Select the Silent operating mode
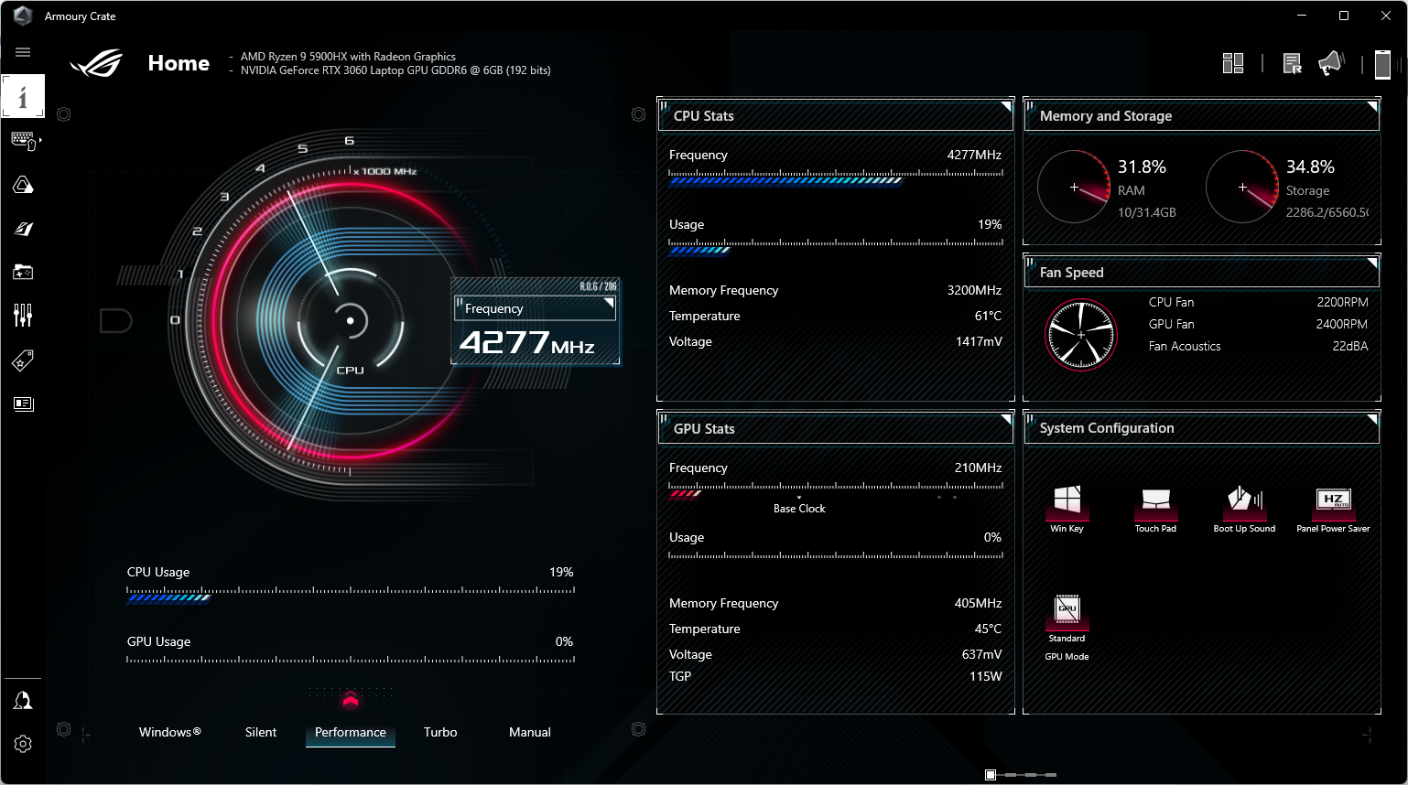This screenshot has height=785, width=1408. 260,732
